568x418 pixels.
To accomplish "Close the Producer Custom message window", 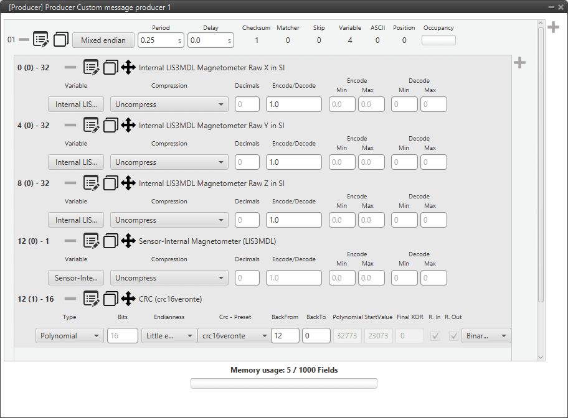I will coord(561,7).
